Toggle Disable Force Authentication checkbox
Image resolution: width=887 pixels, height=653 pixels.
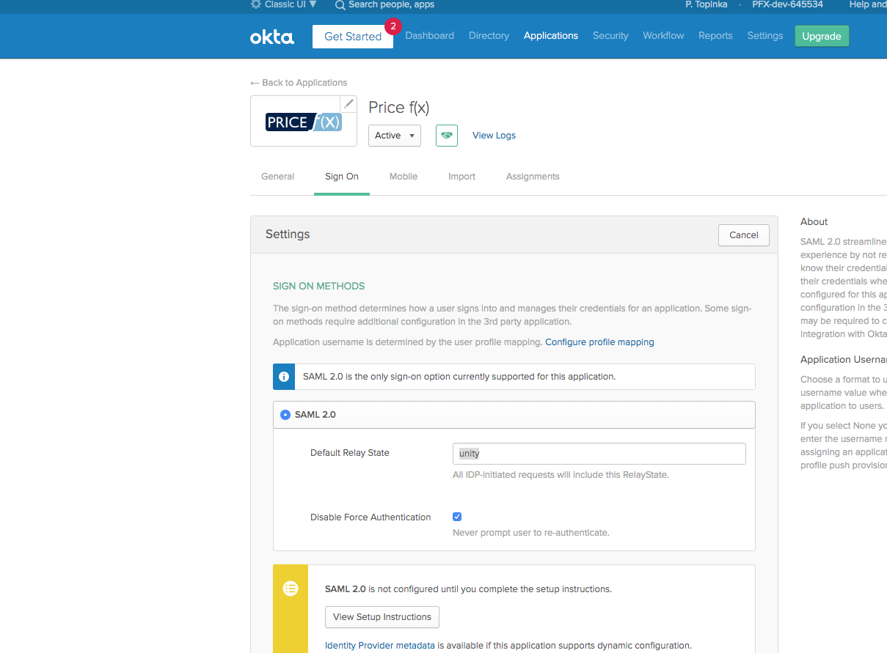pos(457,517)
